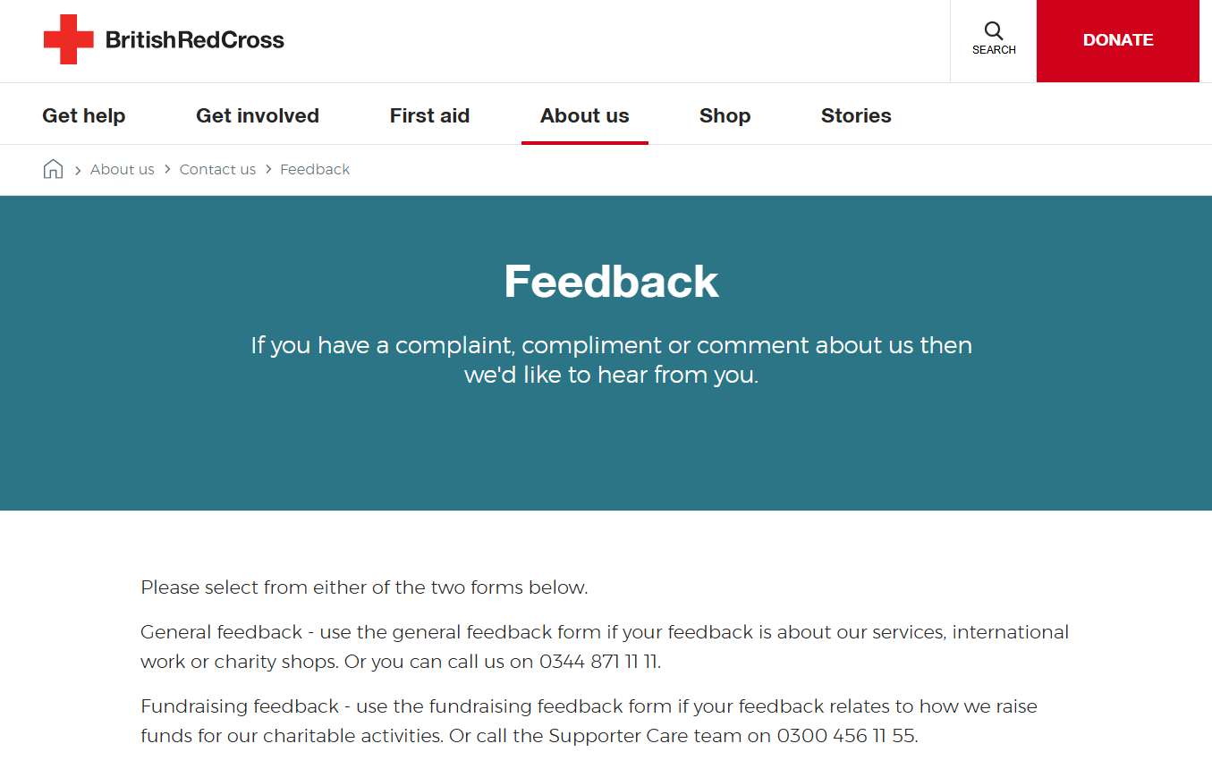Open the Get involved menu
Screen dimensions: 1212x769
tap(258, 115)
